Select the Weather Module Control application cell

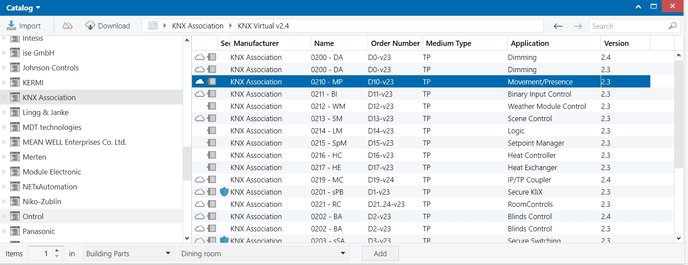click(546, 106)
